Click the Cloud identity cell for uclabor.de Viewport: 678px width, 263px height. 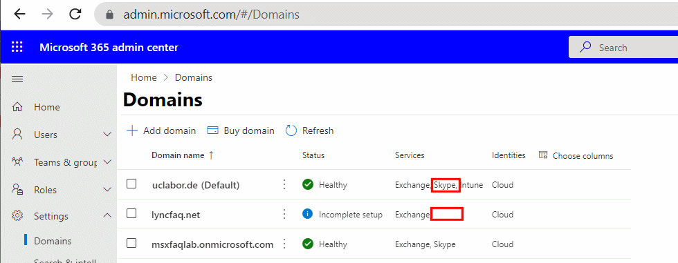[502, 185]
